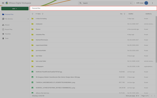157x98 pixels.
Task: Click folder icon of employees row
Action: tap(32, 24)
